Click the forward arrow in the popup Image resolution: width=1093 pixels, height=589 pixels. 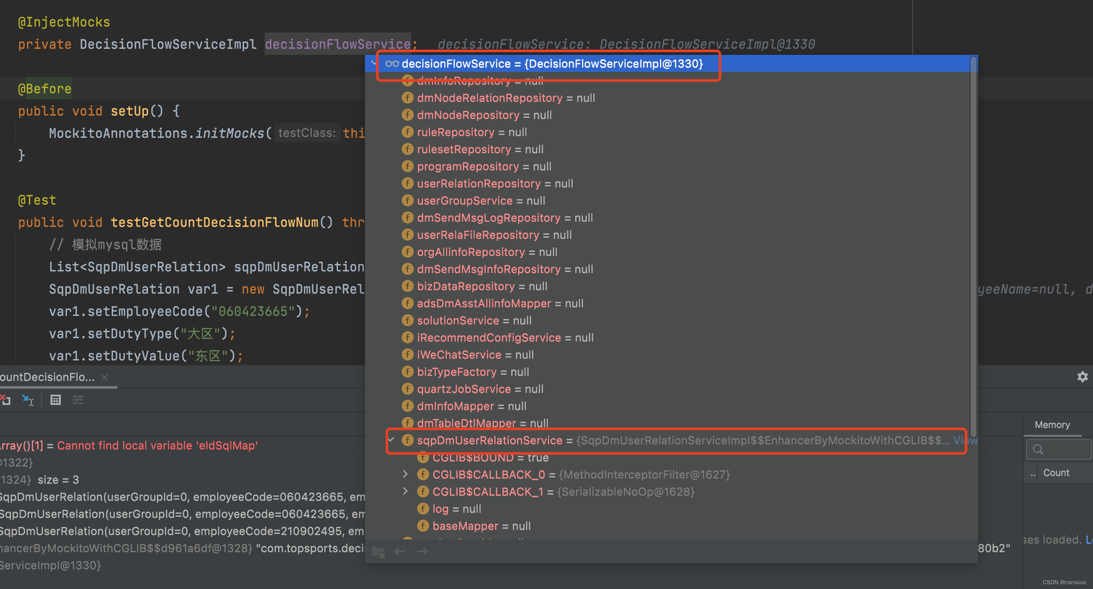click(422, 551)
